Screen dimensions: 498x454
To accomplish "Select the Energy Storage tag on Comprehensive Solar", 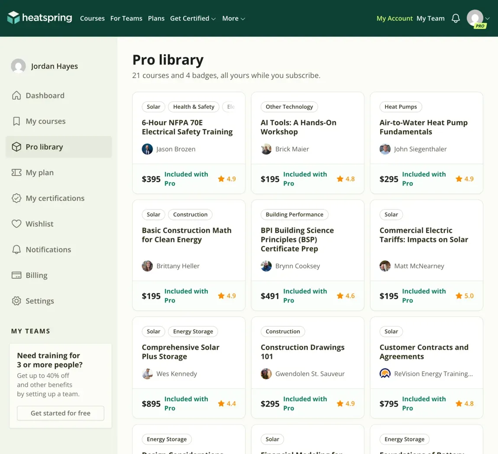I will point(193,331).
